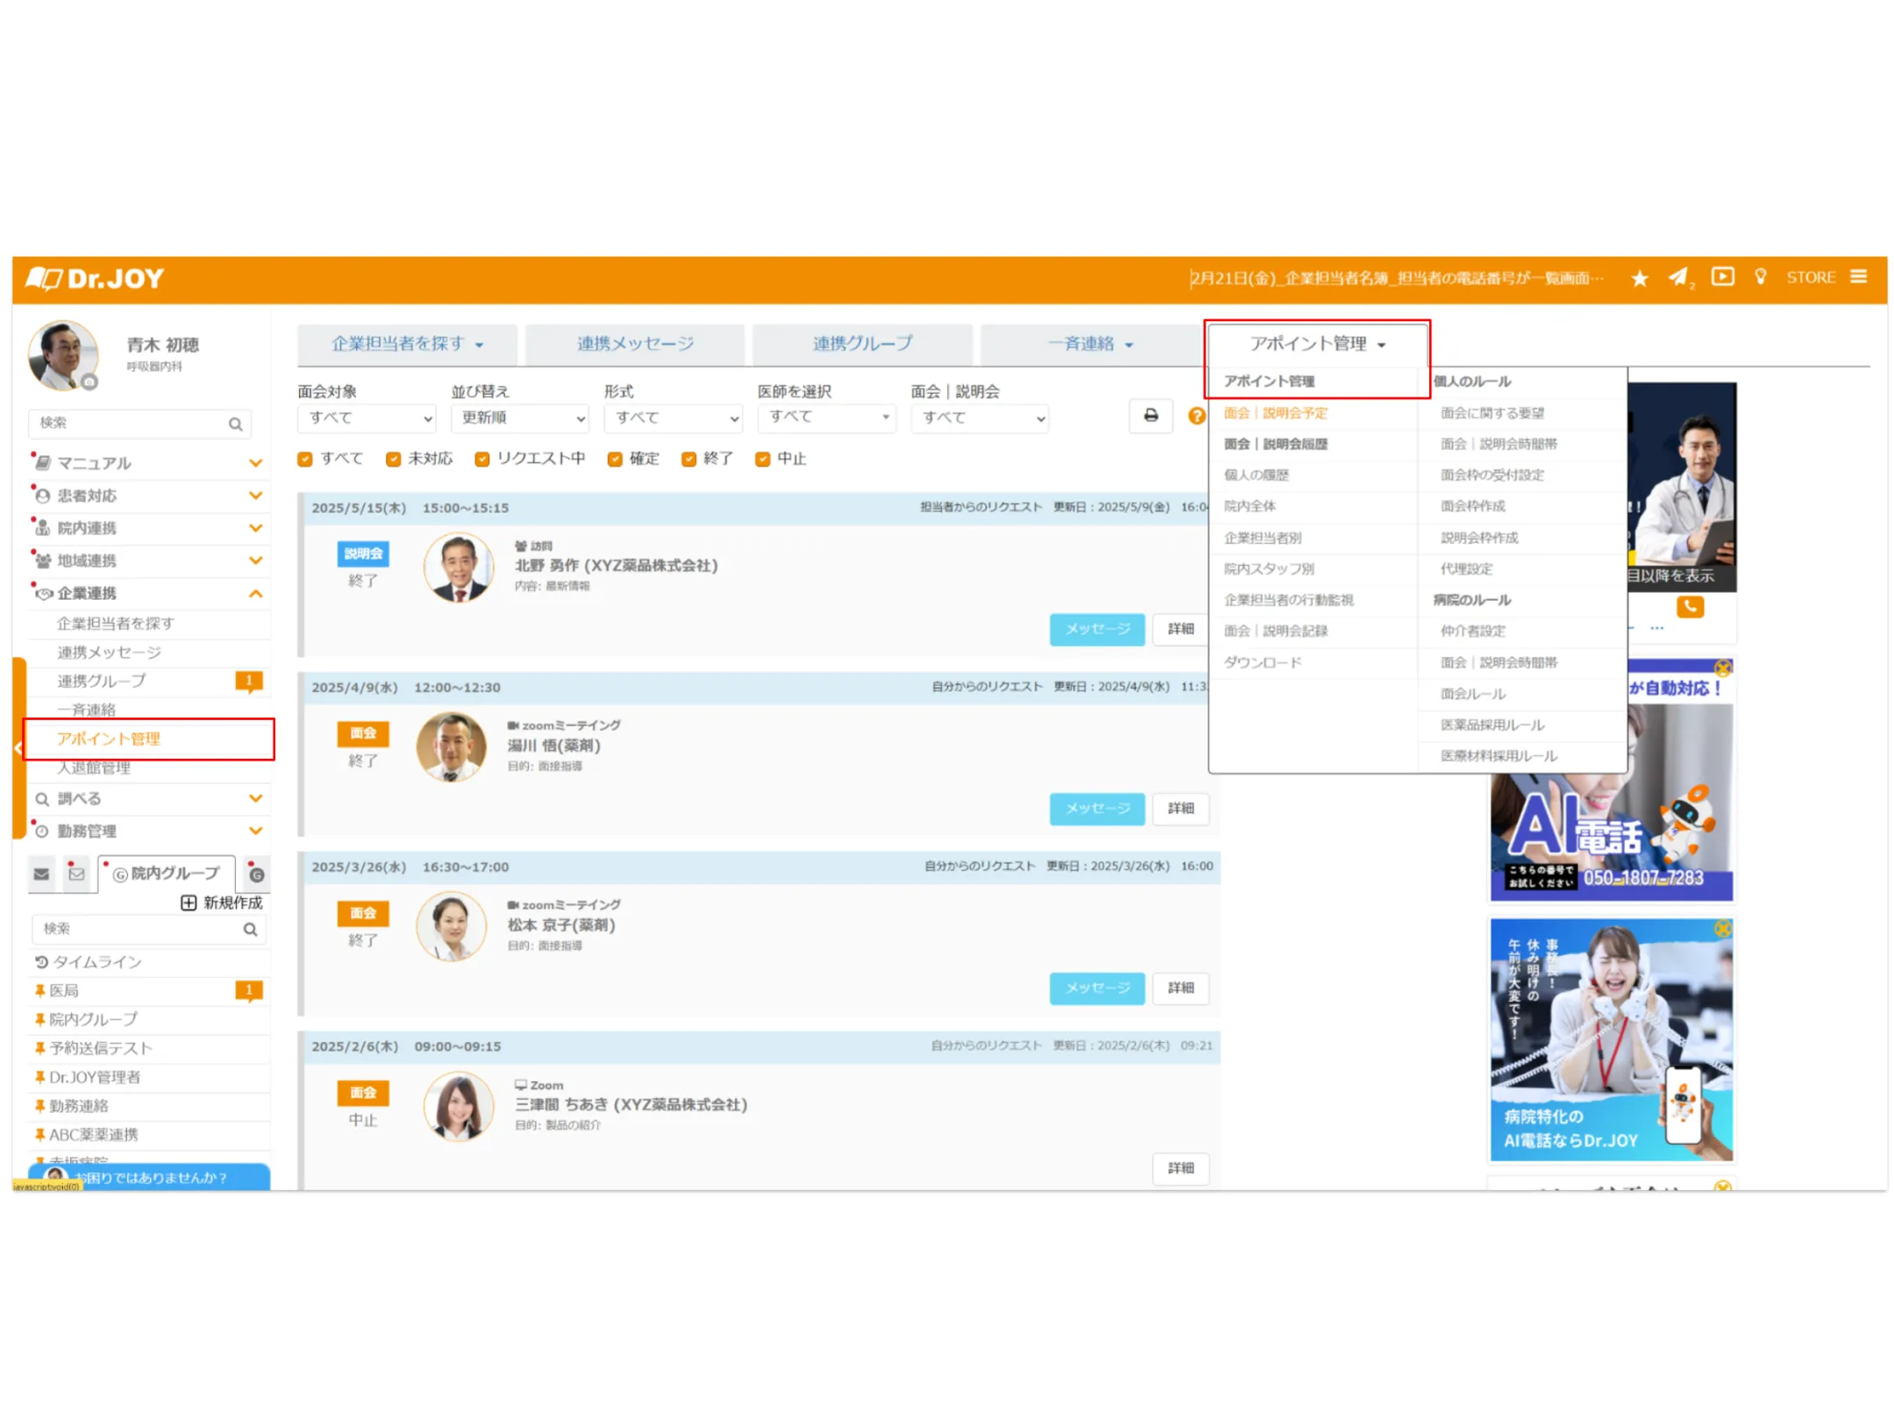
Task: Click the video play icon in header
Action: pos(1722,277)
